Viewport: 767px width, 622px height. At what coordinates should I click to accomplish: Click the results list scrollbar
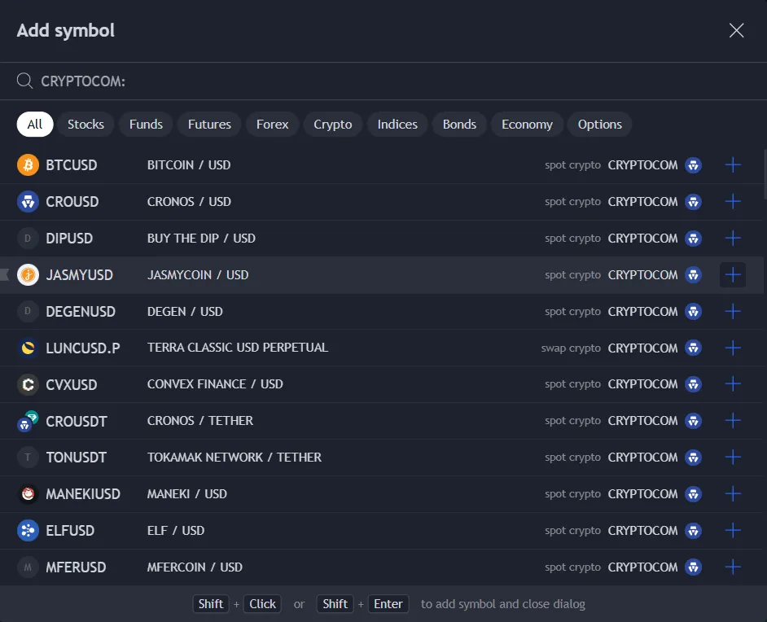(x=765, y=174)
